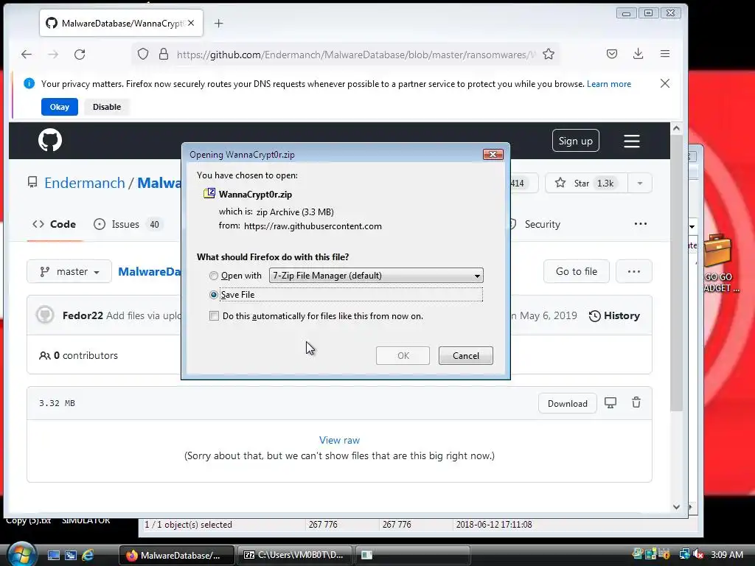Click the Sign up button

(575, 141)
